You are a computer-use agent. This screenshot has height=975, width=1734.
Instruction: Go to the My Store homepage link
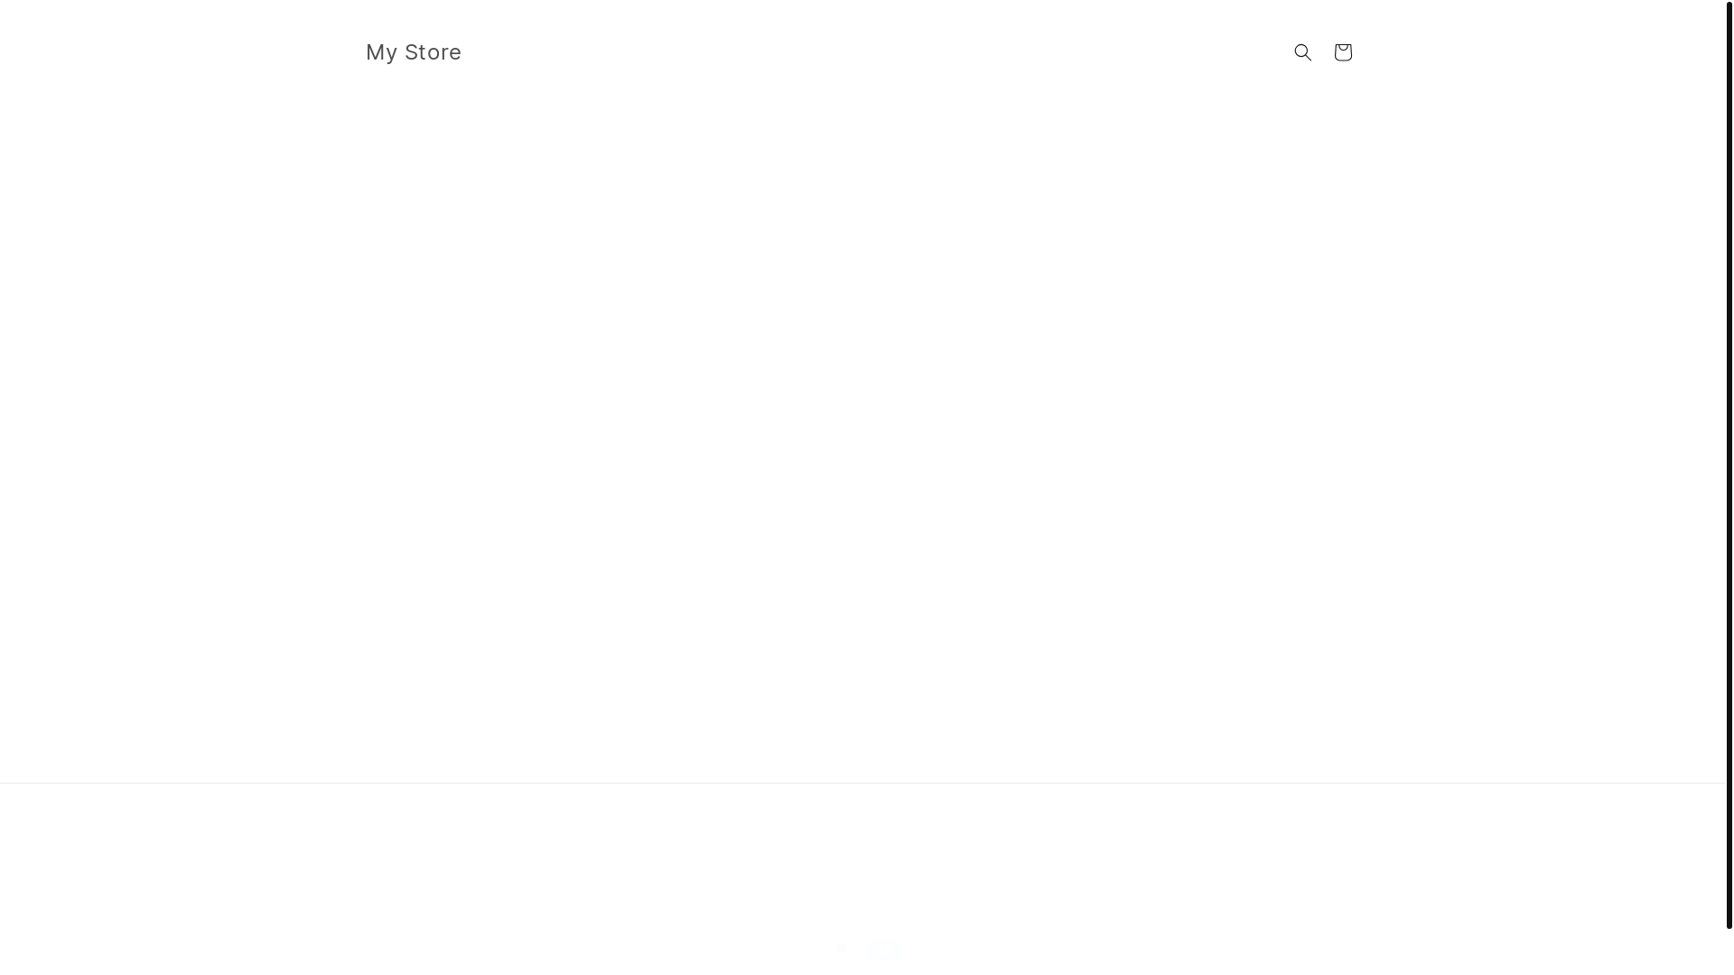pyautogui.click(x=414, y=52)
